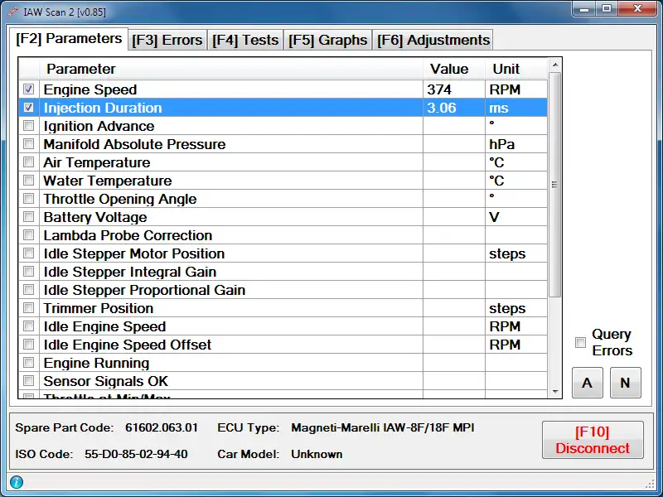Click the IAW Scan 2 title bar app icon
Image resolution: width=663 pixels, height=497 pixels.
13,12
